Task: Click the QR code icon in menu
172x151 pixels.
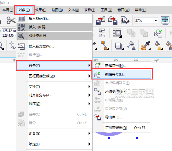Action: pyautogui.click(x=21, y=27)
